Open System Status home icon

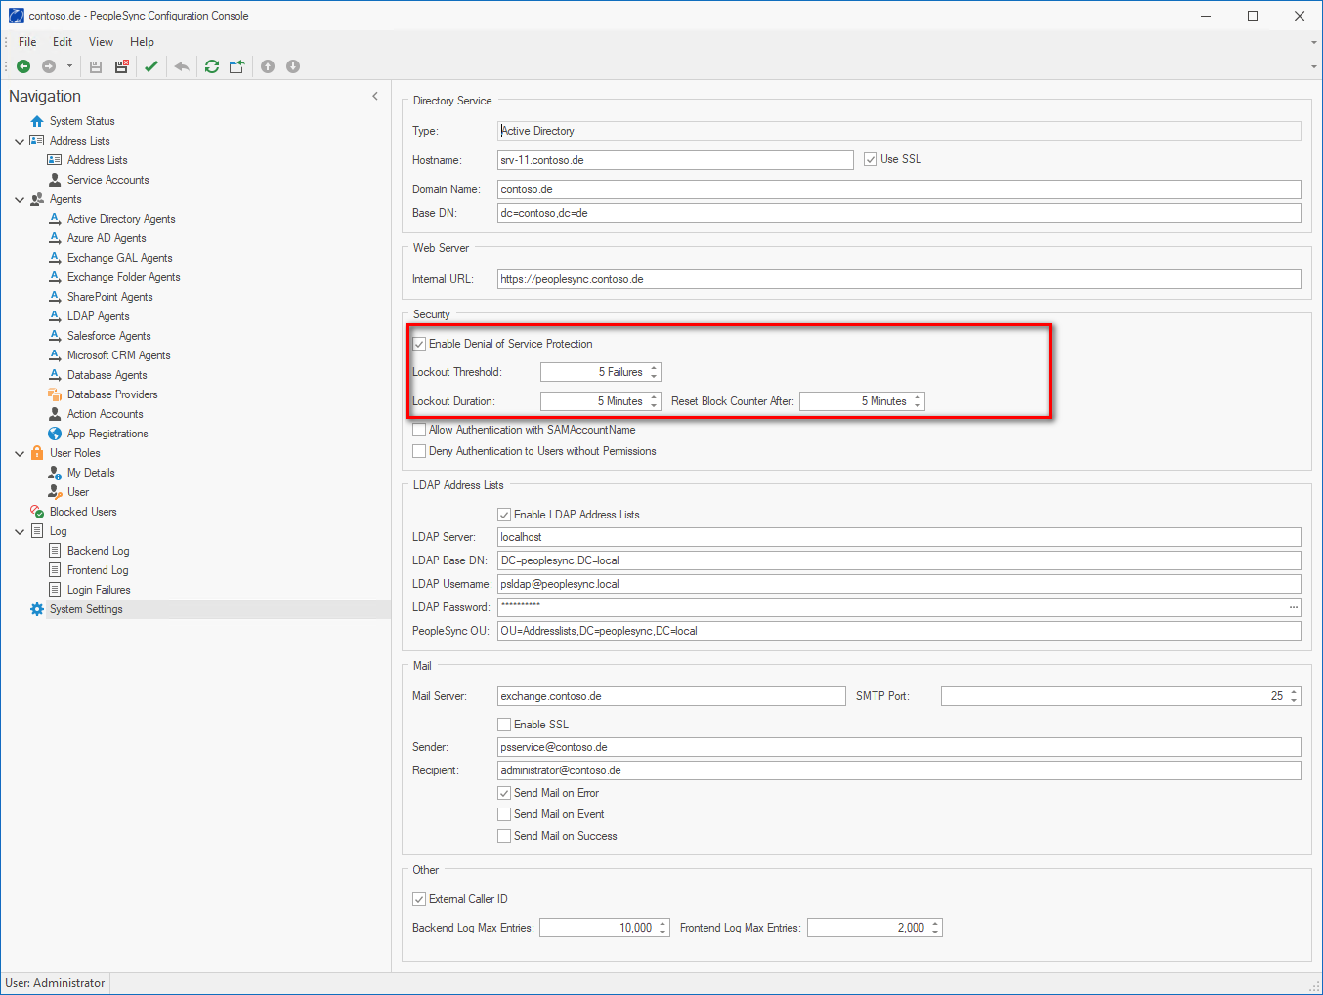tap(37, 121)
